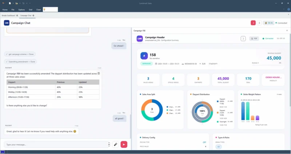Click the 170 Deal stat card
This screenshot has height=154, width=291.
pos(248,80)
